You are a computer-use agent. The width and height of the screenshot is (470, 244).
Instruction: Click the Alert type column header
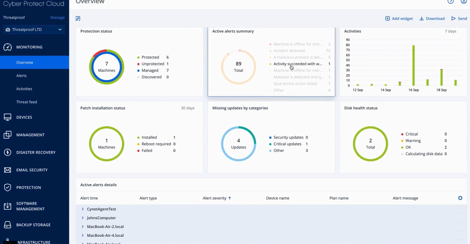[x=148, y=198]
